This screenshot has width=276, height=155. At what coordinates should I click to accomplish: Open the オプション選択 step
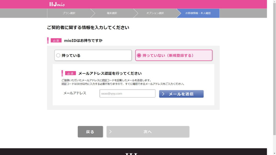point(155,13)
